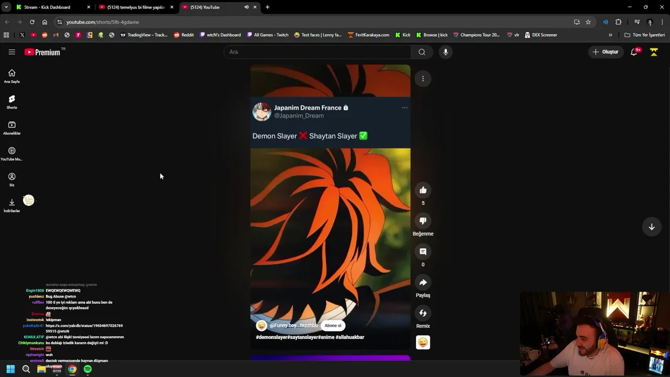Open the comments on the short
Image resolution: width=670 pixels, height=377 pixels.
423,252
